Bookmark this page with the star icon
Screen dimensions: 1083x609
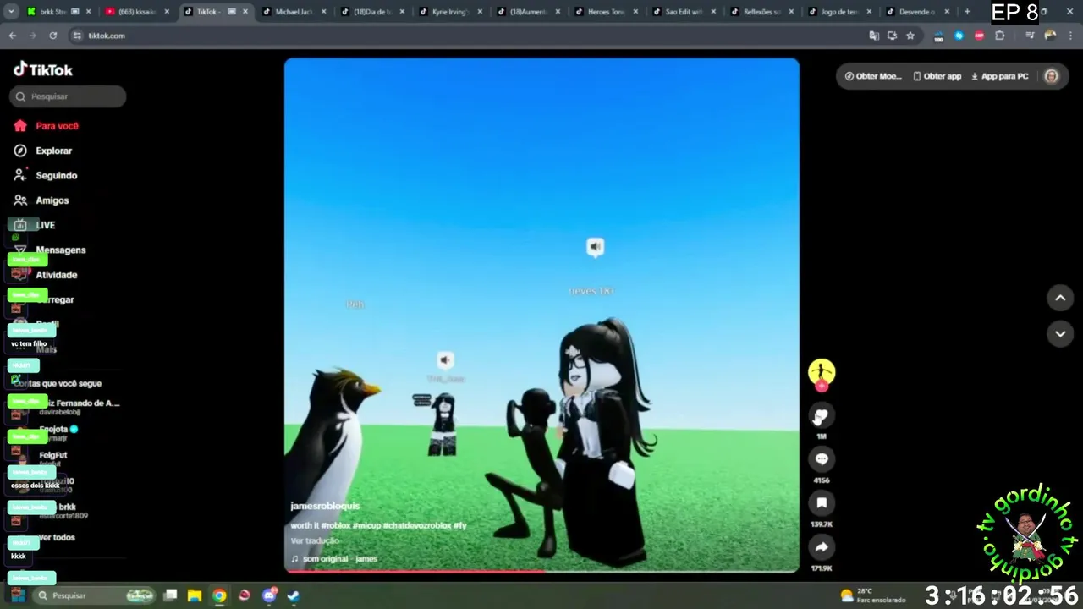[910, 36]
